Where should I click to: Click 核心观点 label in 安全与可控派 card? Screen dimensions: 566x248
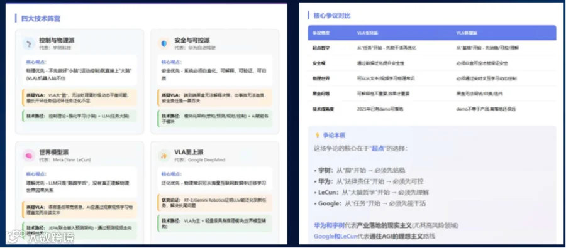coord(172,62)
